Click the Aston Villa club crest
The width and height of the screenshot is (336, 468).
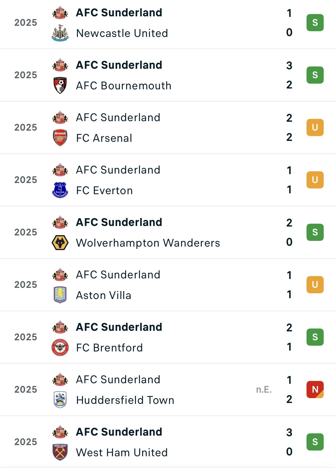pos(60,295)
